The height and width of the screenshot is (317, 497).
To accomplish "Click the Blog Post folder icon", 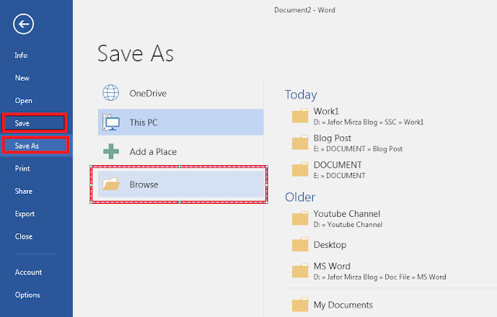I will [300, 143].
